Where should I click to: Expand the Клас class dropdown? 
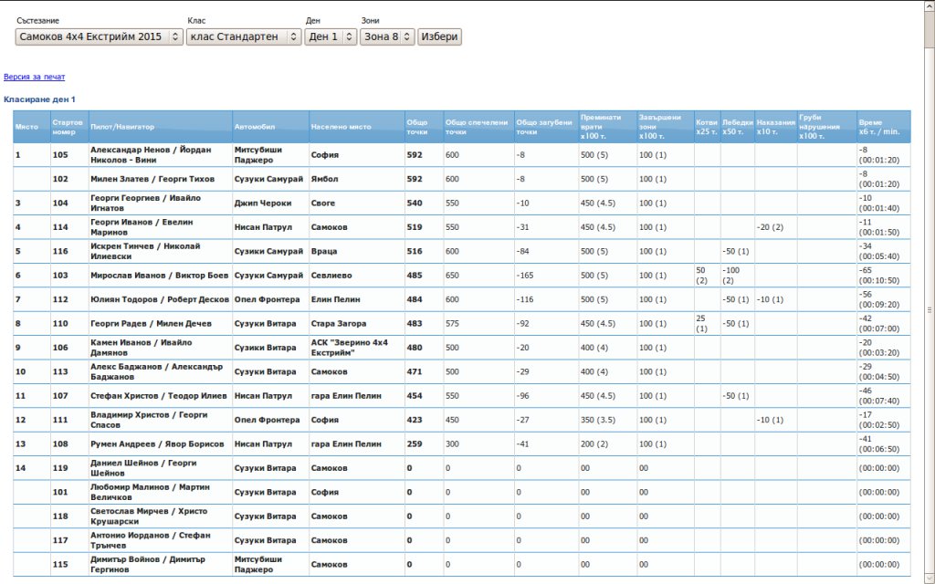(243, 36)
